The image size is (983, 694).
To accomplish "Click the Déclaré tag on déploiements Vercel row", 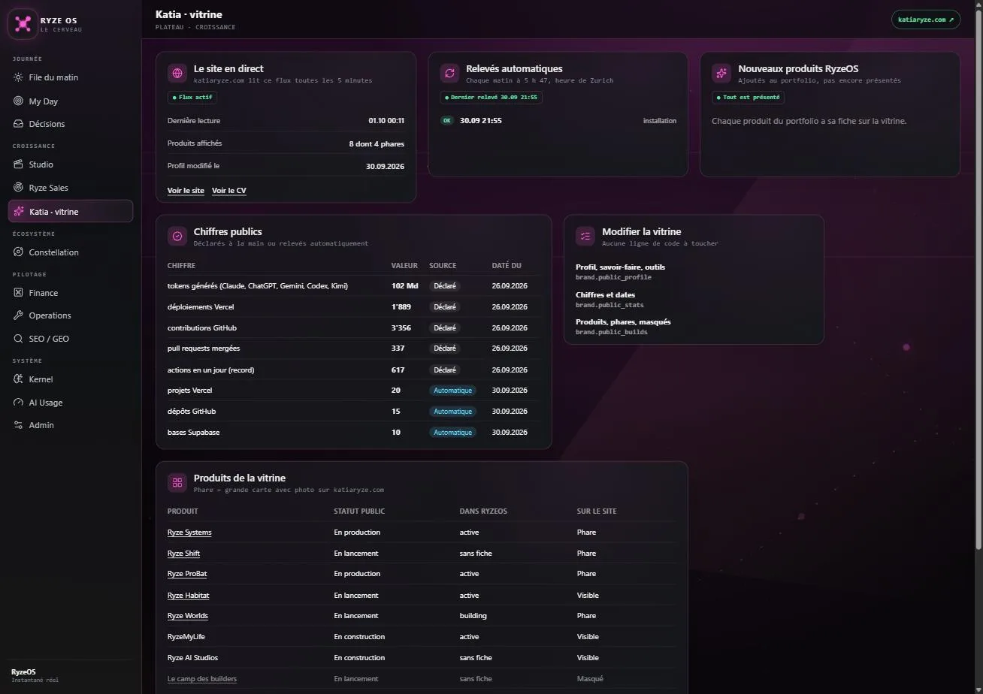I will [445, 306].
